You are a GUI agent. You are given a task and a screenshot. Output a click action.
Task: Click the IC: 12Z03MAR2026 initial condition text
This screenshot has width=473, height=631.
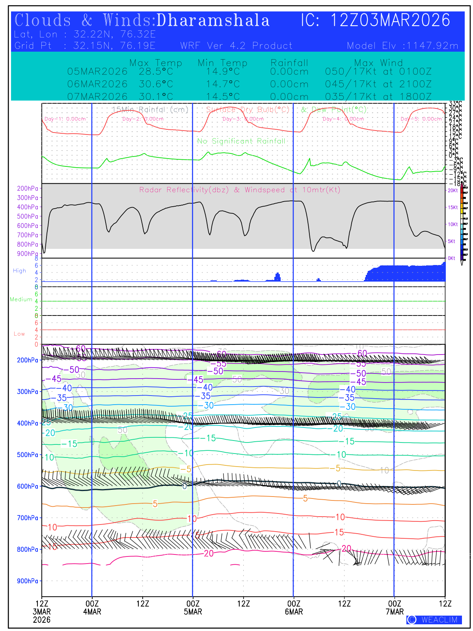click(x=375, y=21)
